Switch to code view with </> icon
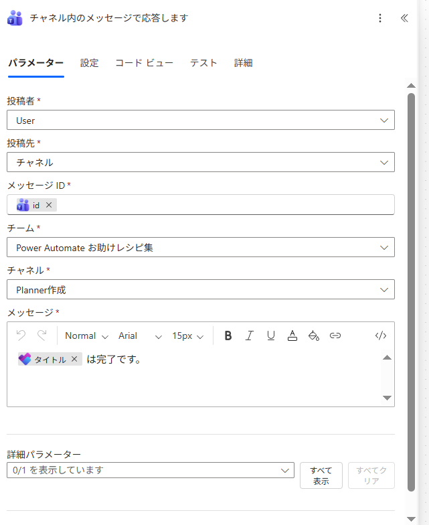 381,335
